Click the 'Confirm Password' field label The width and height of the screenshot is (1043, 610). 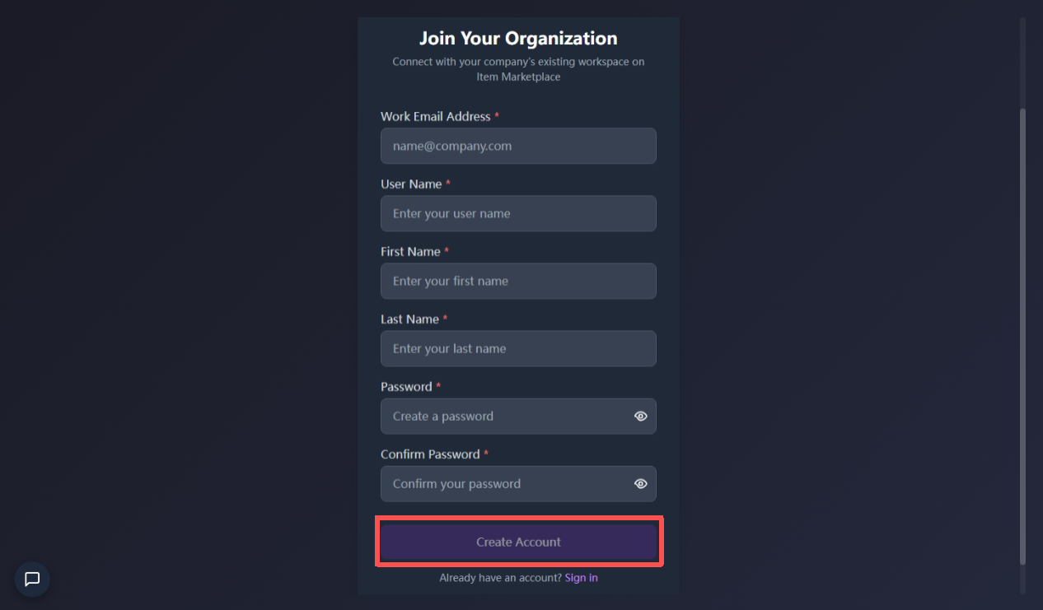(x=430, y=454)
